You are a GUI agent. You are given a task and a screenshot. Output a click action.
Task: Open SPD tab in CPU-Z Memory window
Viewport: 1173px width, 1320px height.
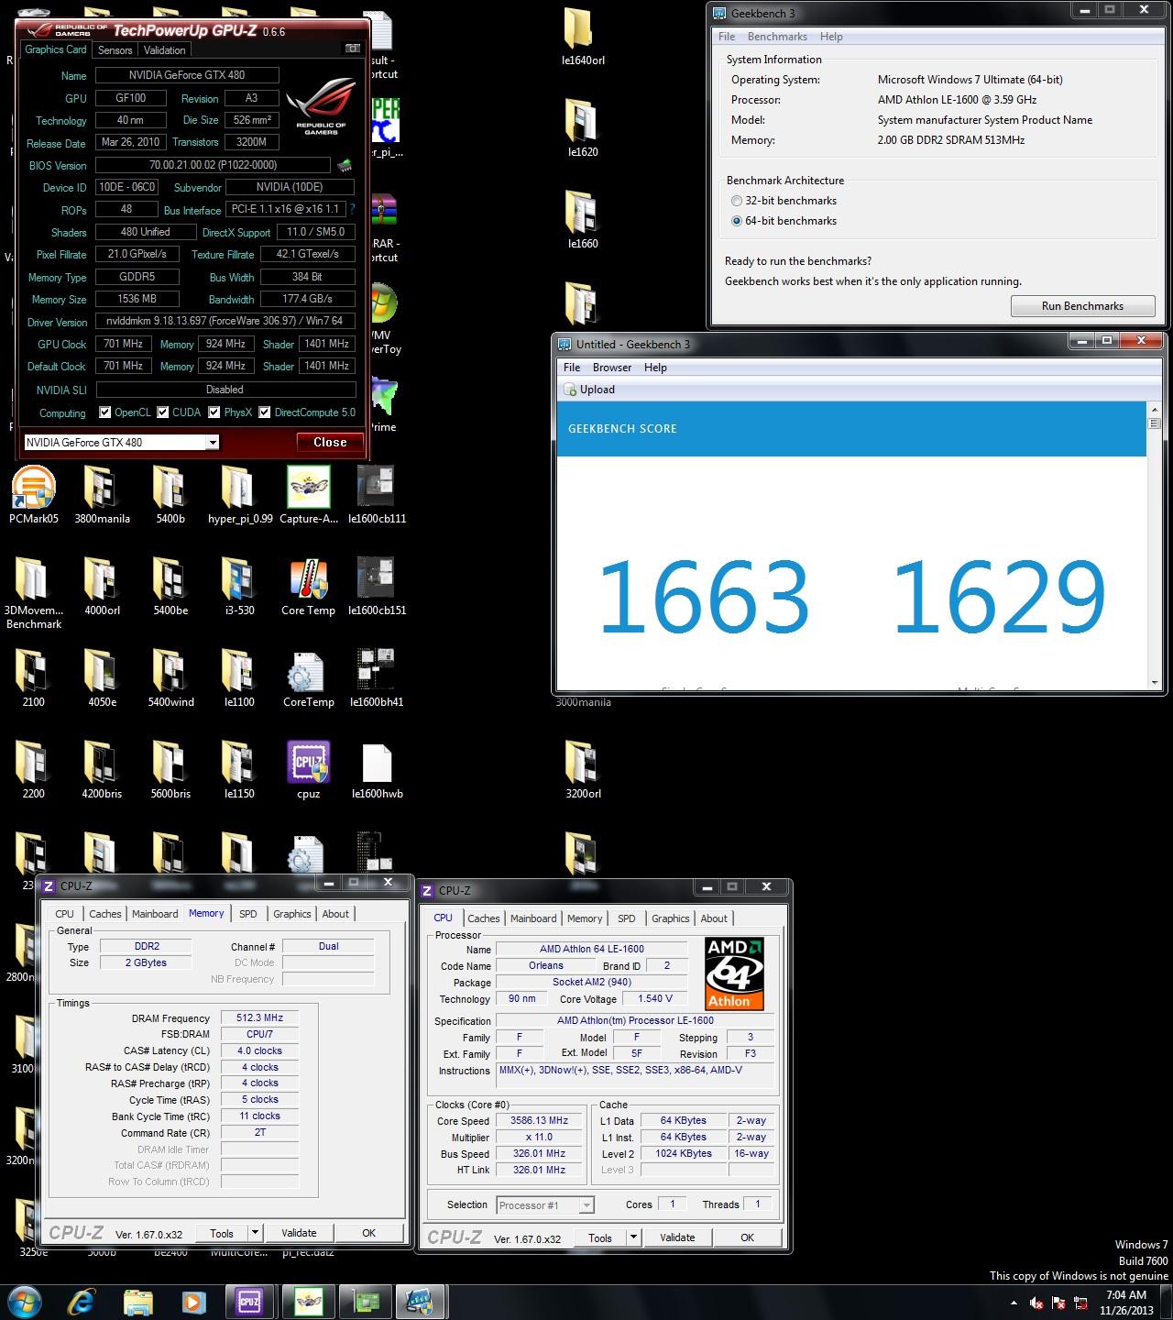[x=248, y=914]
